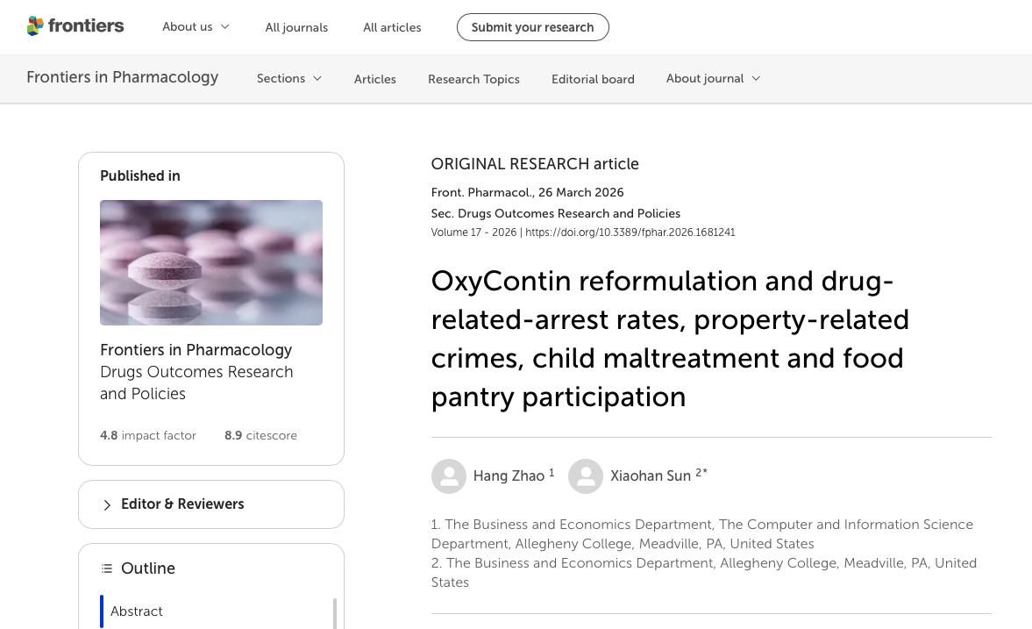Click the Outline list icon

click(x=107, y=568)
